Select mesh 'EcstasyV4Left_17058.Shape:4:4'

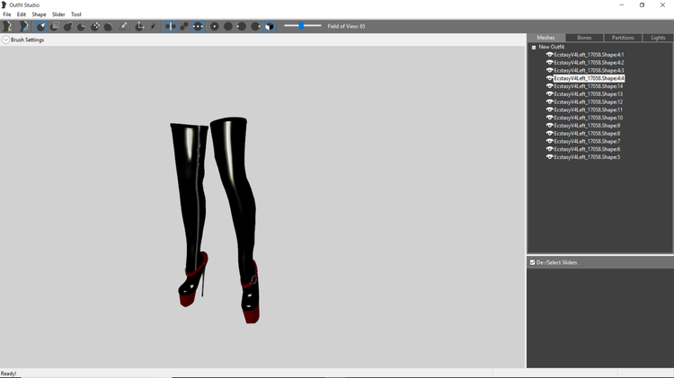click(589, 78)
